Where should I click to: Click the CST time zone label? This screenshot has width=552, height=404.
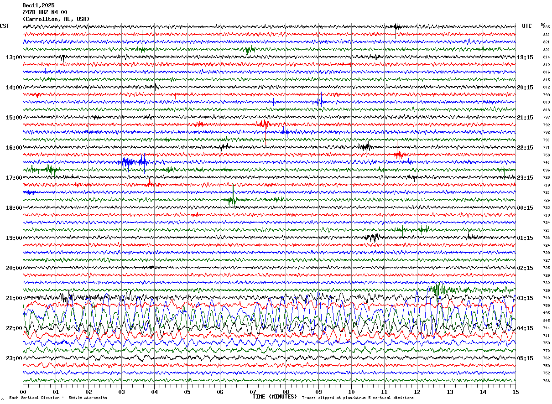[x=5, y=26]
